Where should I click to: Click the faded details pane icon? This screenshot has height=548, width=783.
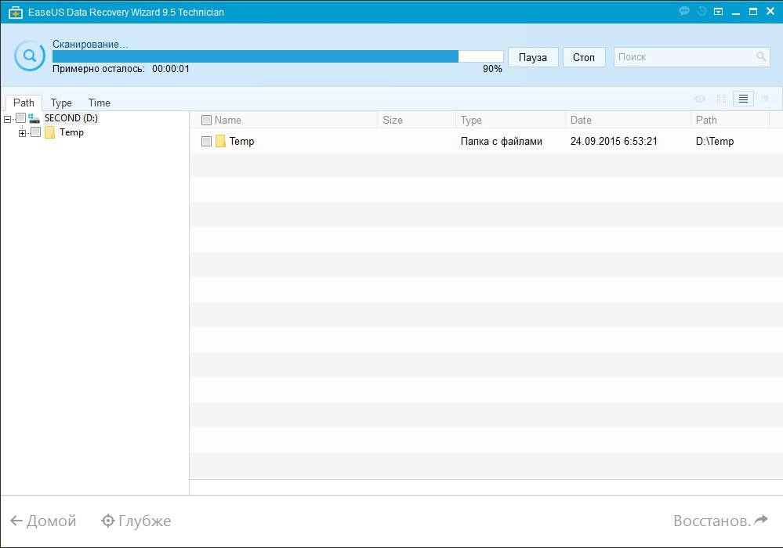coord(766,99)
